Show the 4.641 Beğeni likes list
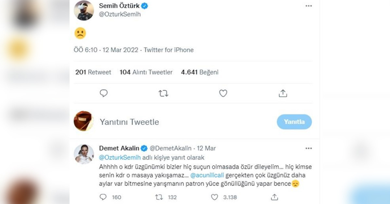Image resolution: width=390 pixels, height=204 pixels. coord(200,72)
